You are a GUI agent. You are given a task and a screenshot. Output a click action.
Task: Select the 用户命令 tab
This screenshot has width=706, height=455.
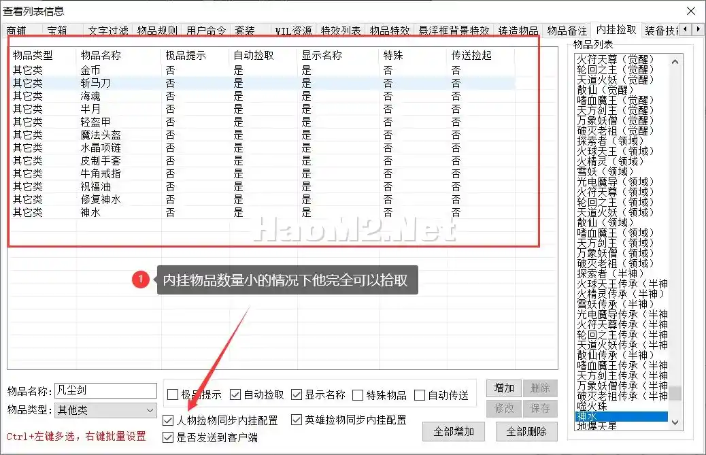[206, 30]
